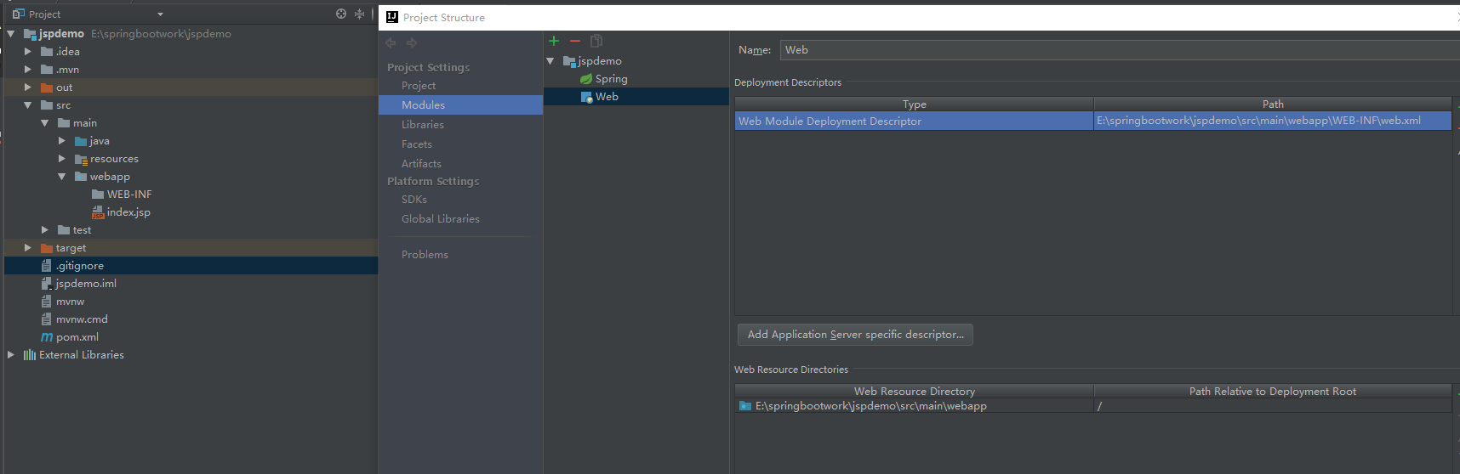Click Path Relative to Deployment Root header
Screen dimensions: 1460x474
(1273, 392)
